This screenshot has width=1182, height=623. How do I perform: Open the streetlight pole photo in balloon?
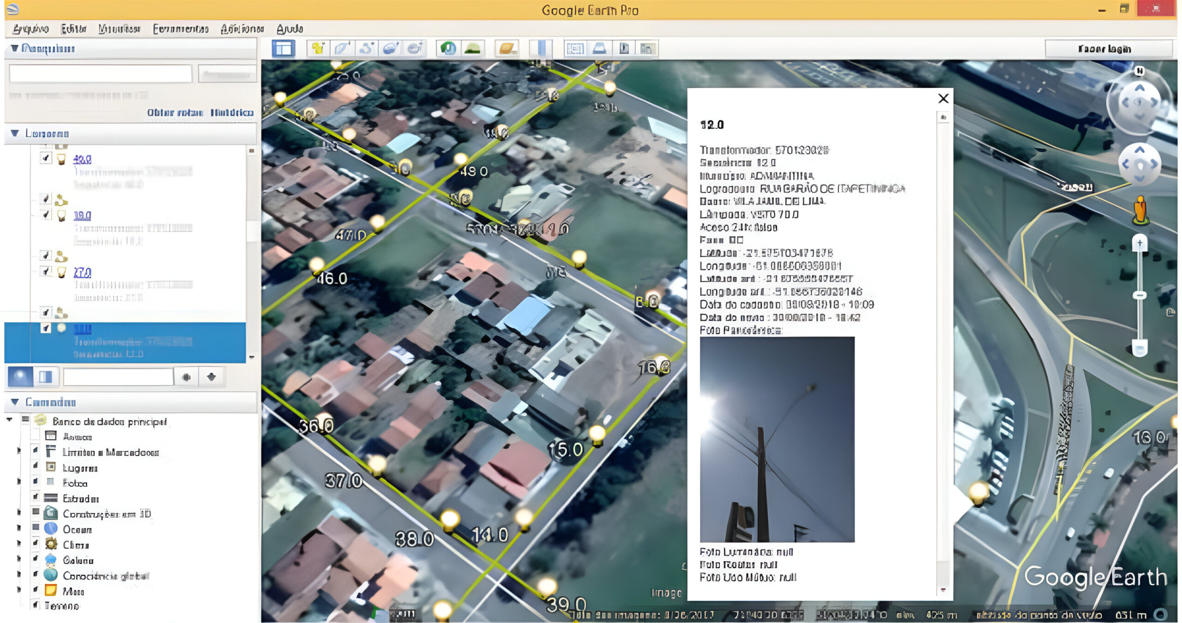(777, 439)
